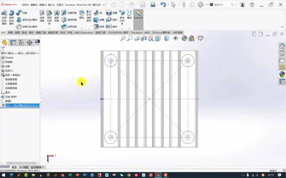Select the Extruded Cut (拉伸切除) tool
The width and height of the screenshot is (286, 178).
(x=42, y=16)
